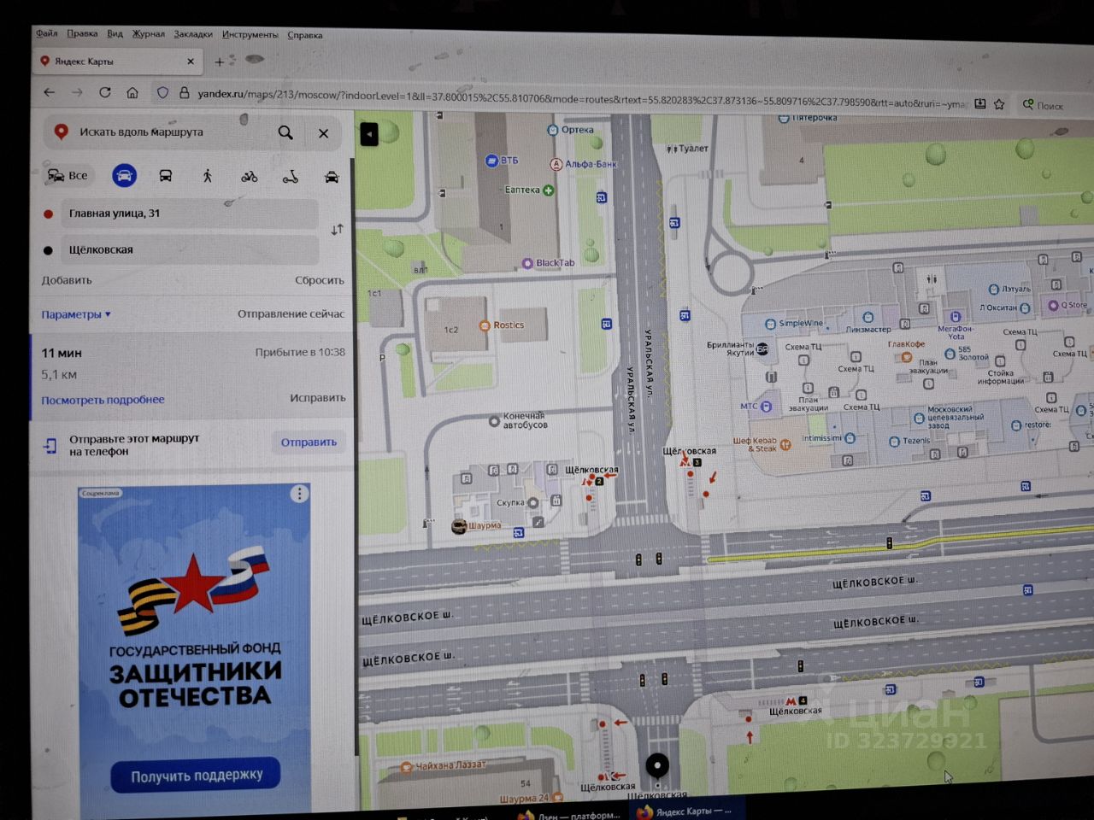Select scooter route mode

click(291, 177)
